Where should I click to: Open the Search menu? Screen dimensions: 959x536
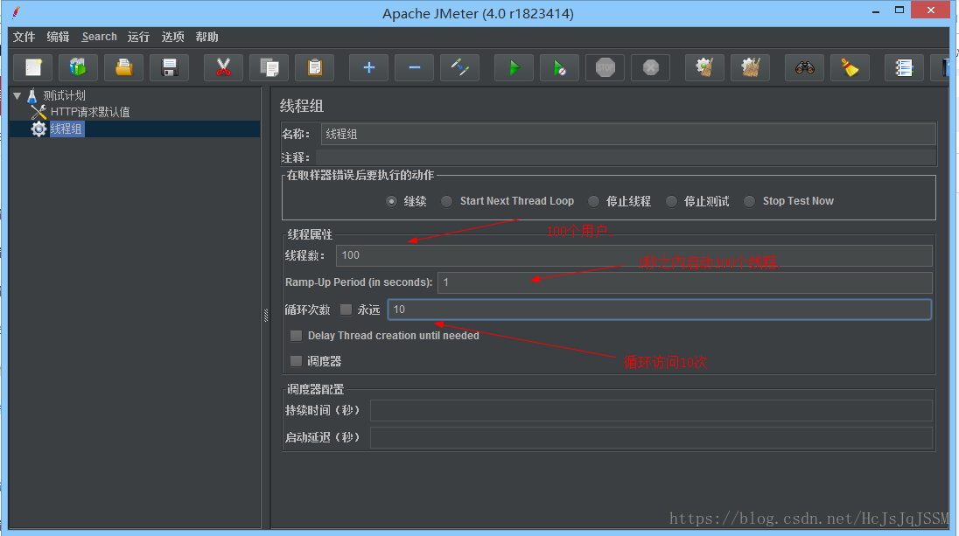point(99,38)
